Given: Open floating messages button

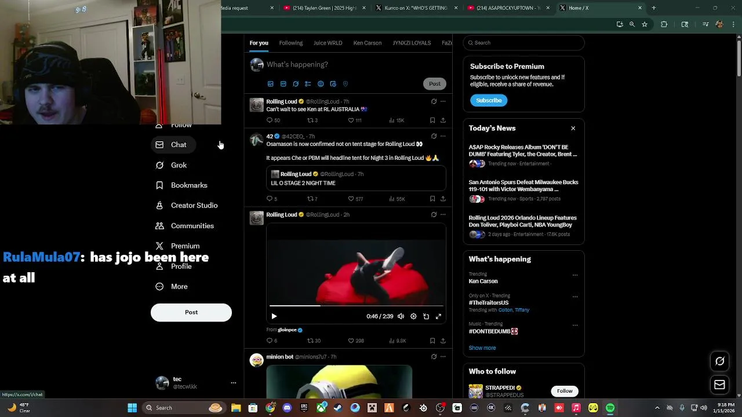Looking at the screenshot, I should [x=720, y=385].
